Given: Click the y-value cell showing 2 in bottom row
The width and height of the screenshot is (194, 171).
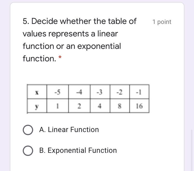Looking at the screenshot, I should pos(79,106).
